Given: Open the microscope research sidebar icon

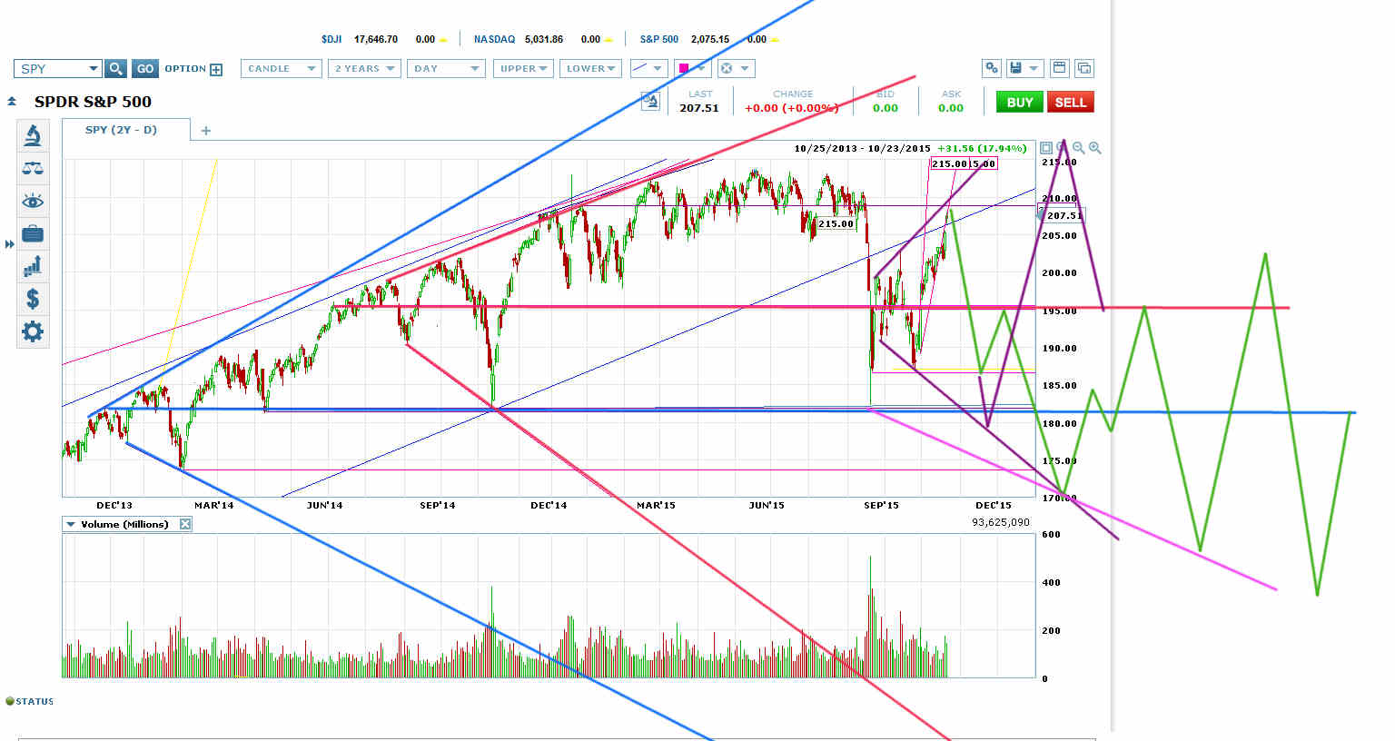Looking at the screenshot, I should pos(33,136).
